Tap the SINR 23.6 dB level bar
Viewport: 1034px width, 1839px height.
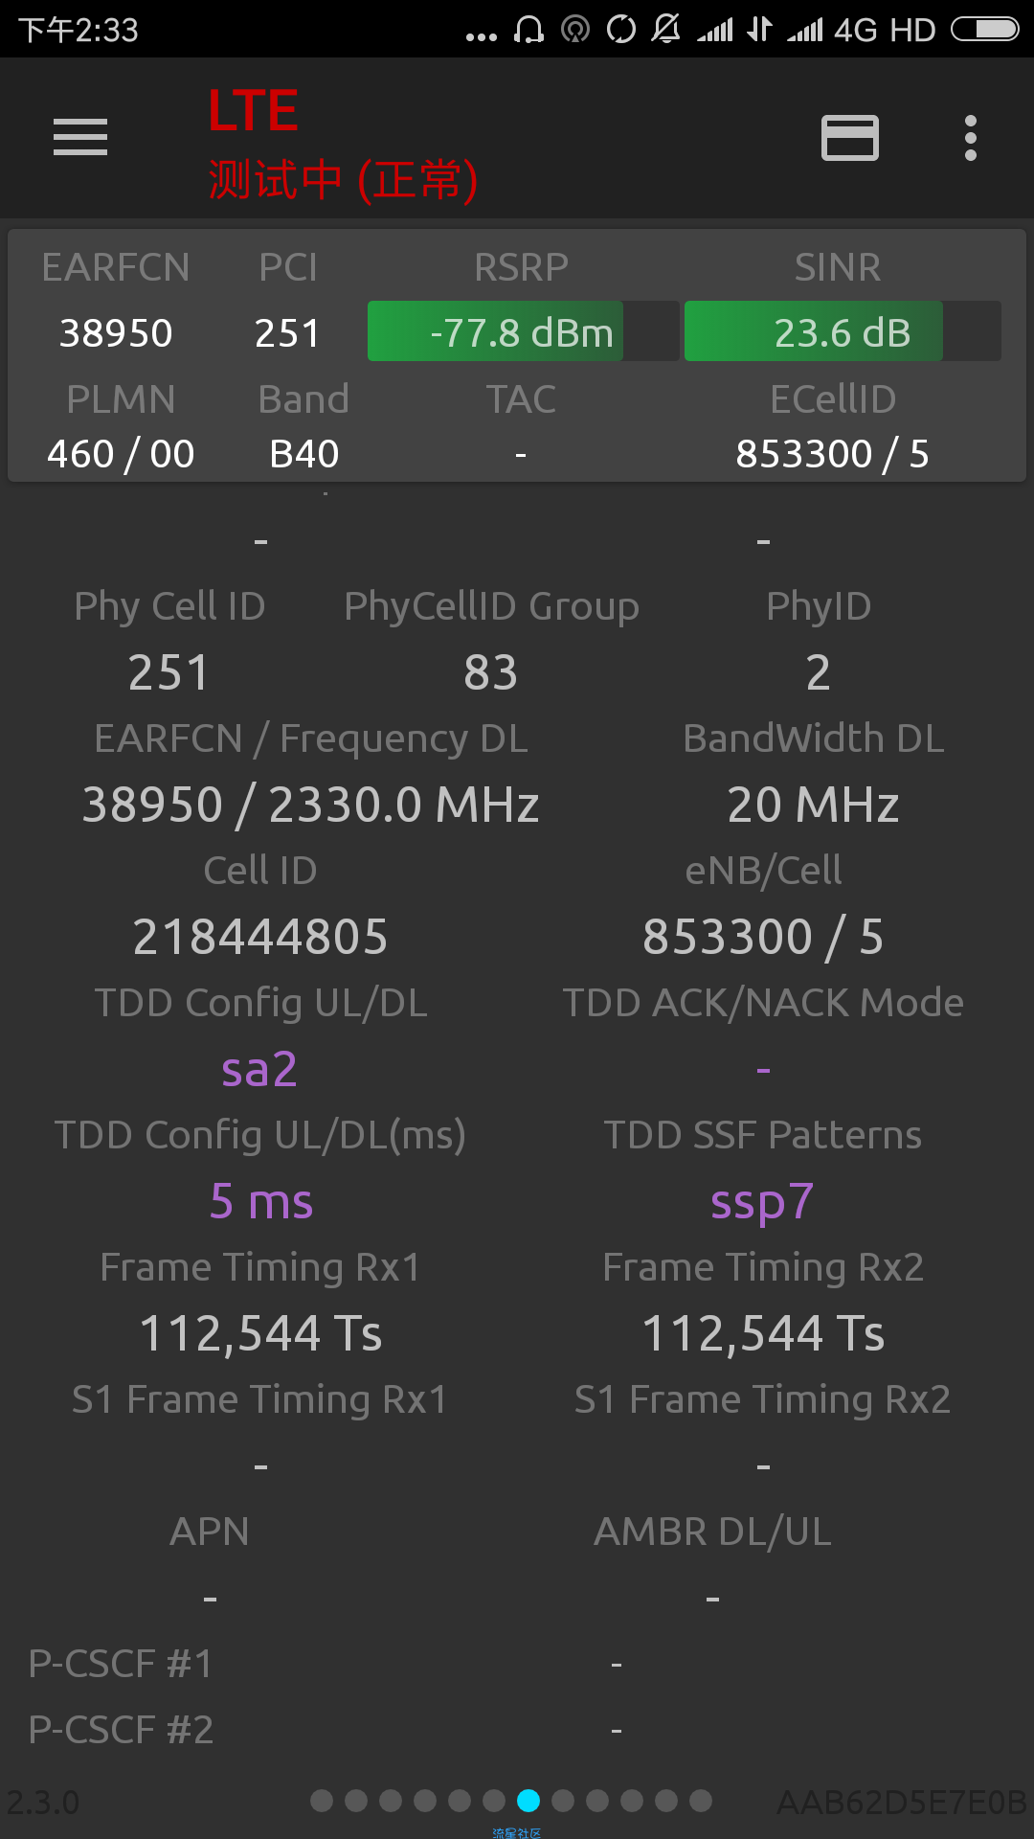tap(843, 331)
